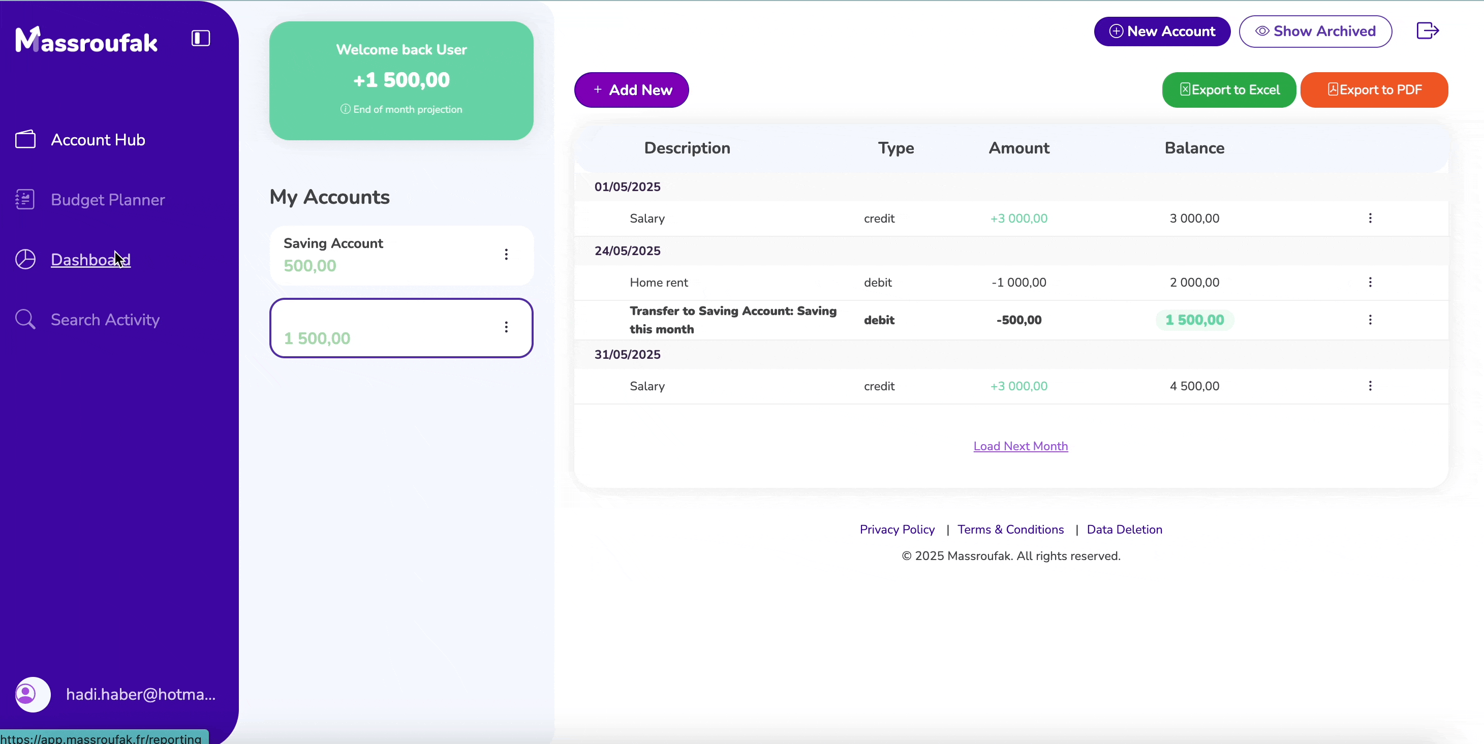The height and width of the screenshot is (744, 1484).
Task: Open options menu for the Salary credit on 01/05/2025
Action: [1371, 218]
